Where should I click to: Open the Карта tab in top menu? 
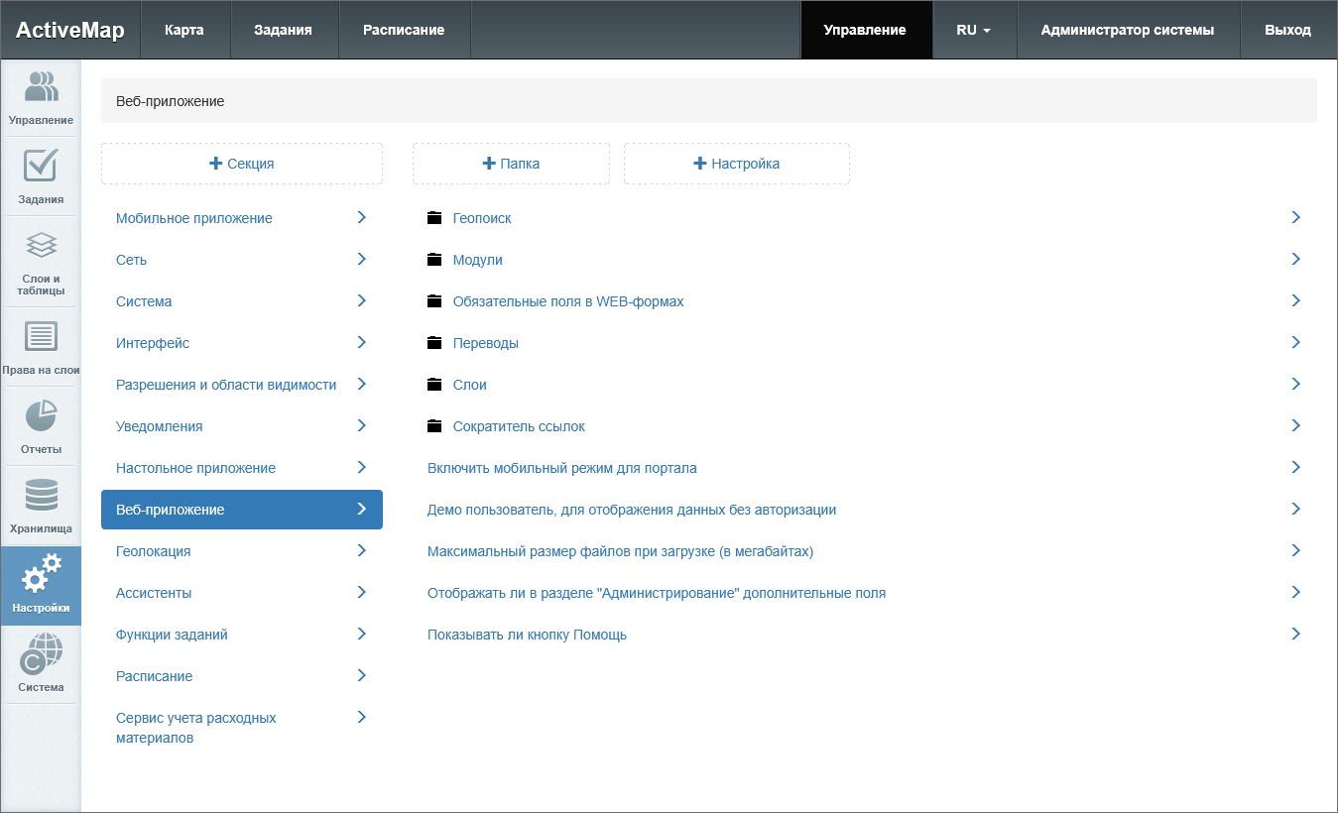coord(184,30)
